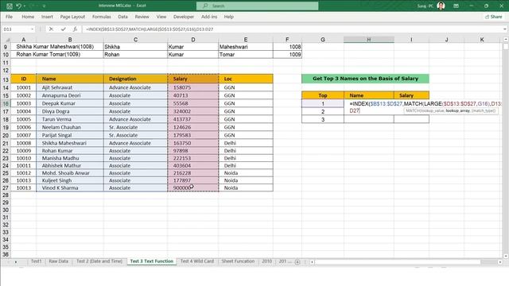Expand the formula bar with right-end arrow
Image resolution: width=509 pixels, height=286 pixels.
pyautogui.click(x=505, y=29)
